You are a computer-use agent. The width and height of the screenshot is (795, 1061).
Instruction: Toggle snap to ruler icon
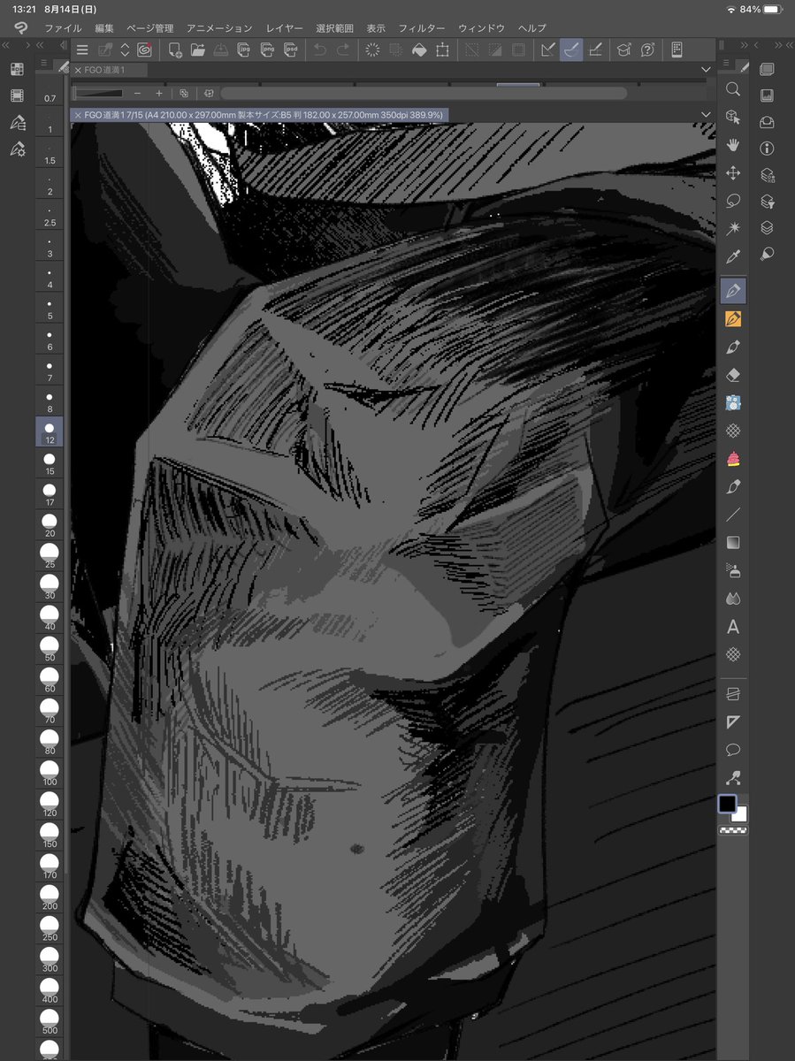(x=548, y=50)
